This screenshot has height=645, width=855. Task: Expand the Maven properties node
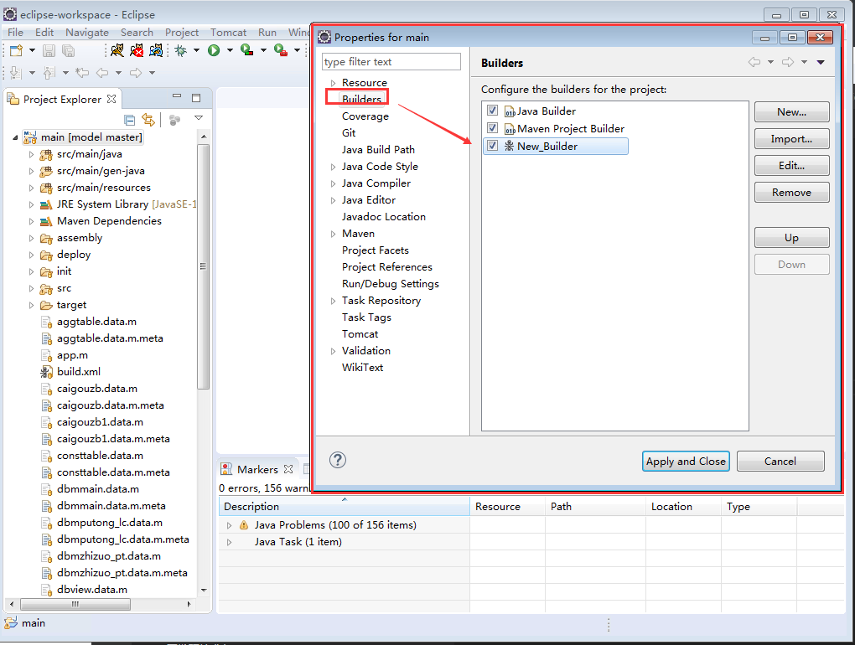coord(333,234)
